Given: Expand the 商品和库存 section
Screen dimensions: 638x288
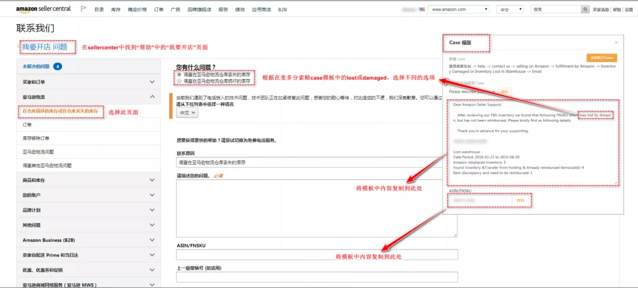Looking at the screenshot, I should click(89, 180).
